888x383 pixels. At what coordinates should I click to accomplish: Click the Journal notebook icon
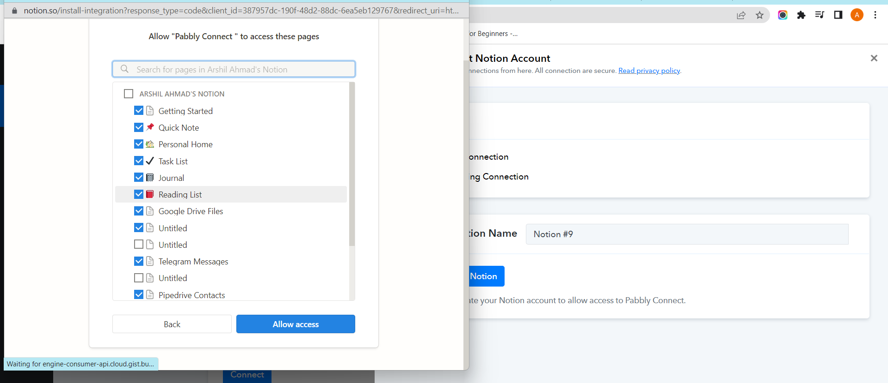(x=150, y=178)
